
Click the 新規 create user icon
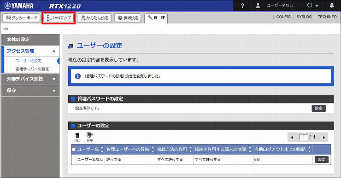89,138
